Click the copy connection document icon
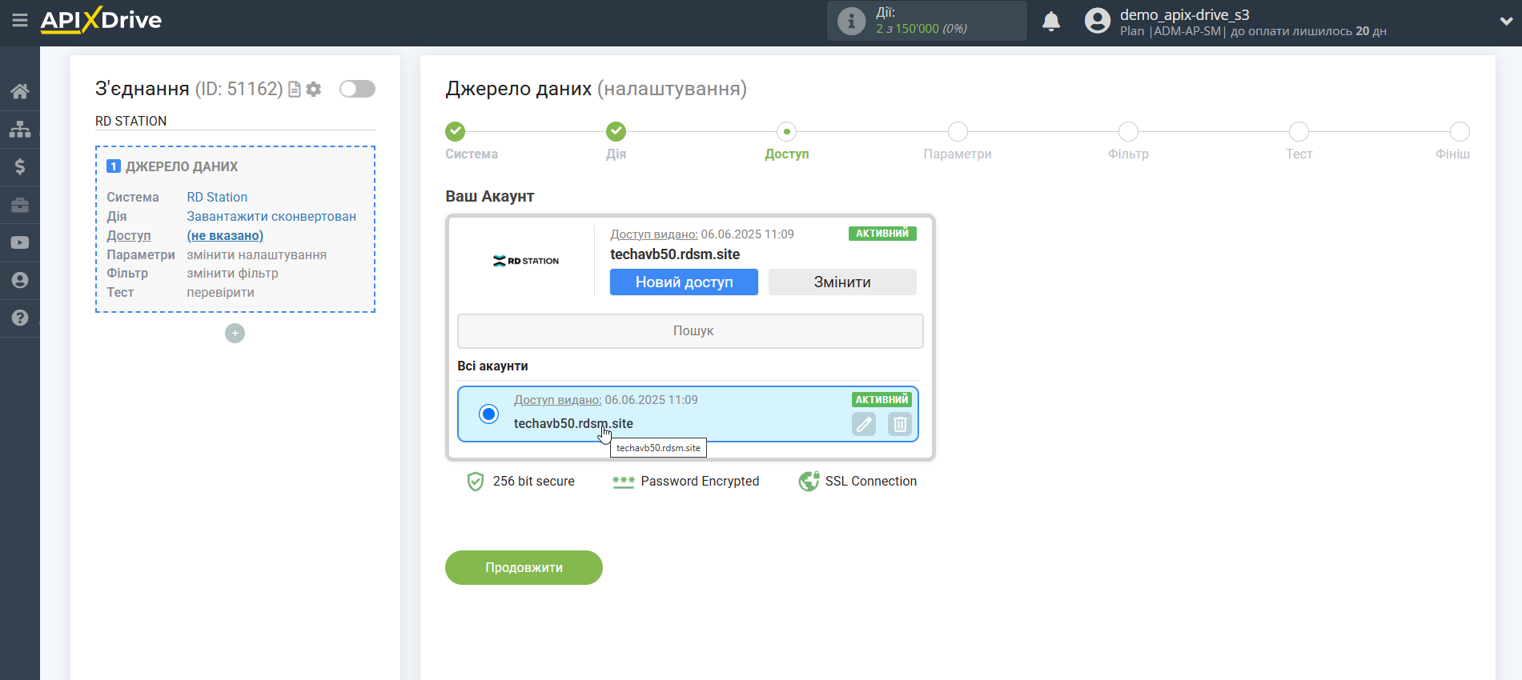Screen dimensions: 1522x680 tap(295, 90)
